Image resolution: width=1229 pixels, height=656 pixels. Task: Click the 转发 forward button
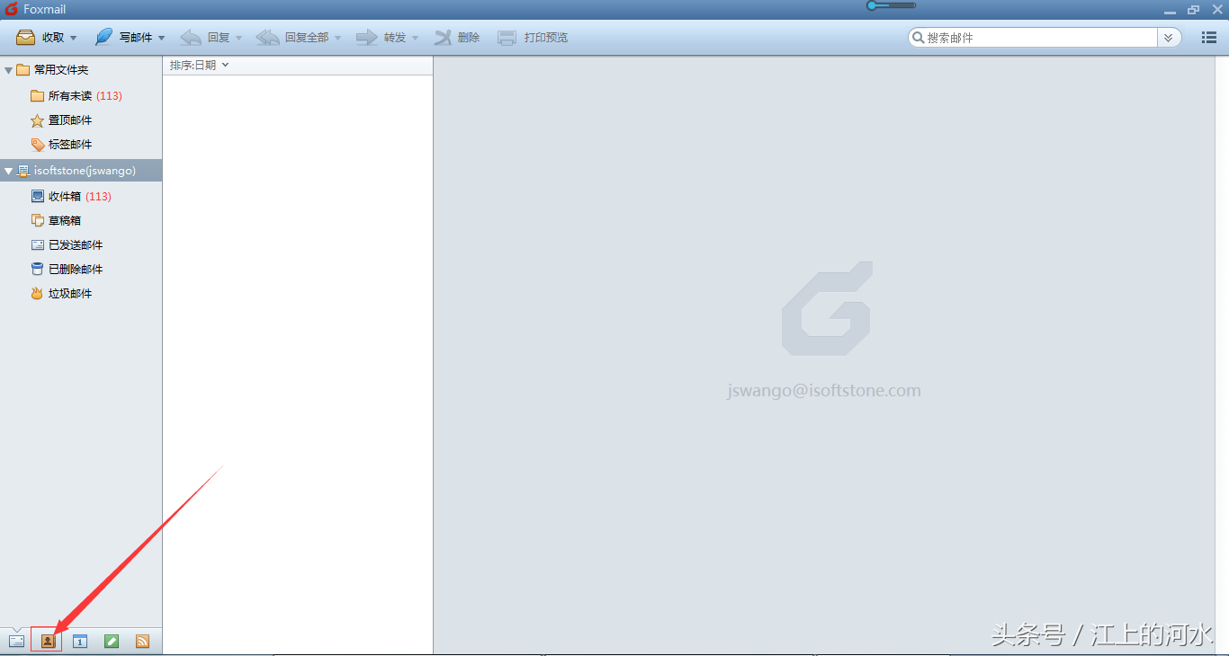pos(381,38)
